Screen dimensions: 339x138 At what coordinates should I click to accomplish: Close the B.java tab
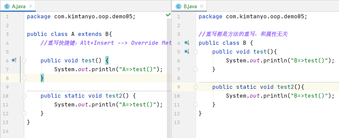(202, 6)
